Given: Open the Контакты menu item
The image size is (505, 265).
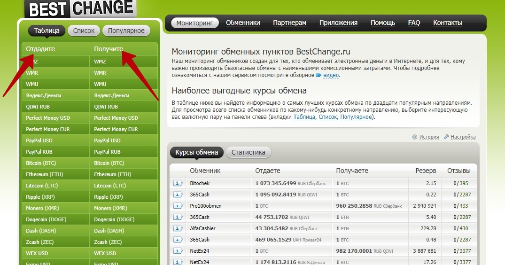Looking at the screenshot, I should coord(447,23).
